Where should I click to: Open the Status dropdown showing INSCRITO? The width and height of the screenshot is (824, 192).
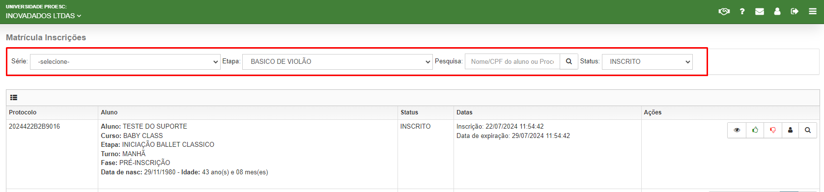[x=647, y=62]
